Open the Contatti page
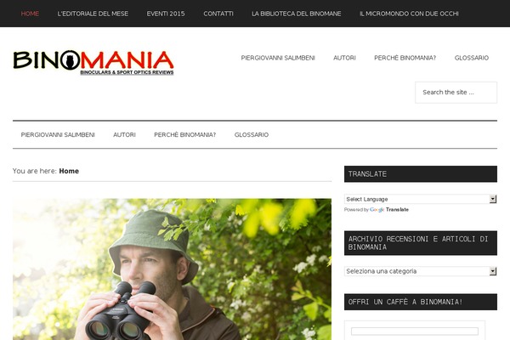The width and height of the screenshot is (510, 340). 218,14
